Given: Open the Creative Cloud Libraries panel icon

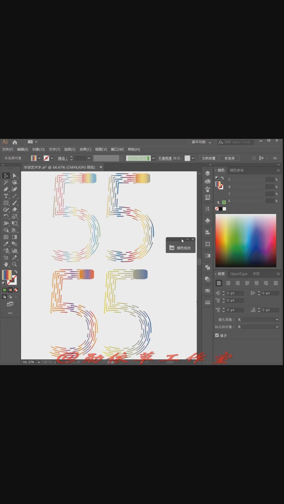Looking at the screenshot, I should pyautogui.click(x=207, y=181).
